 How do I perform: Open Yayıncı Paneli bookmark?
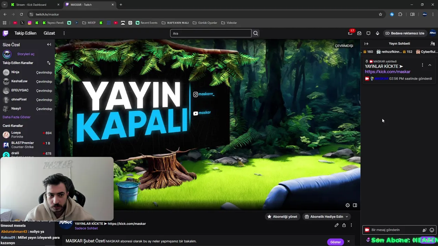coord(53,23)
